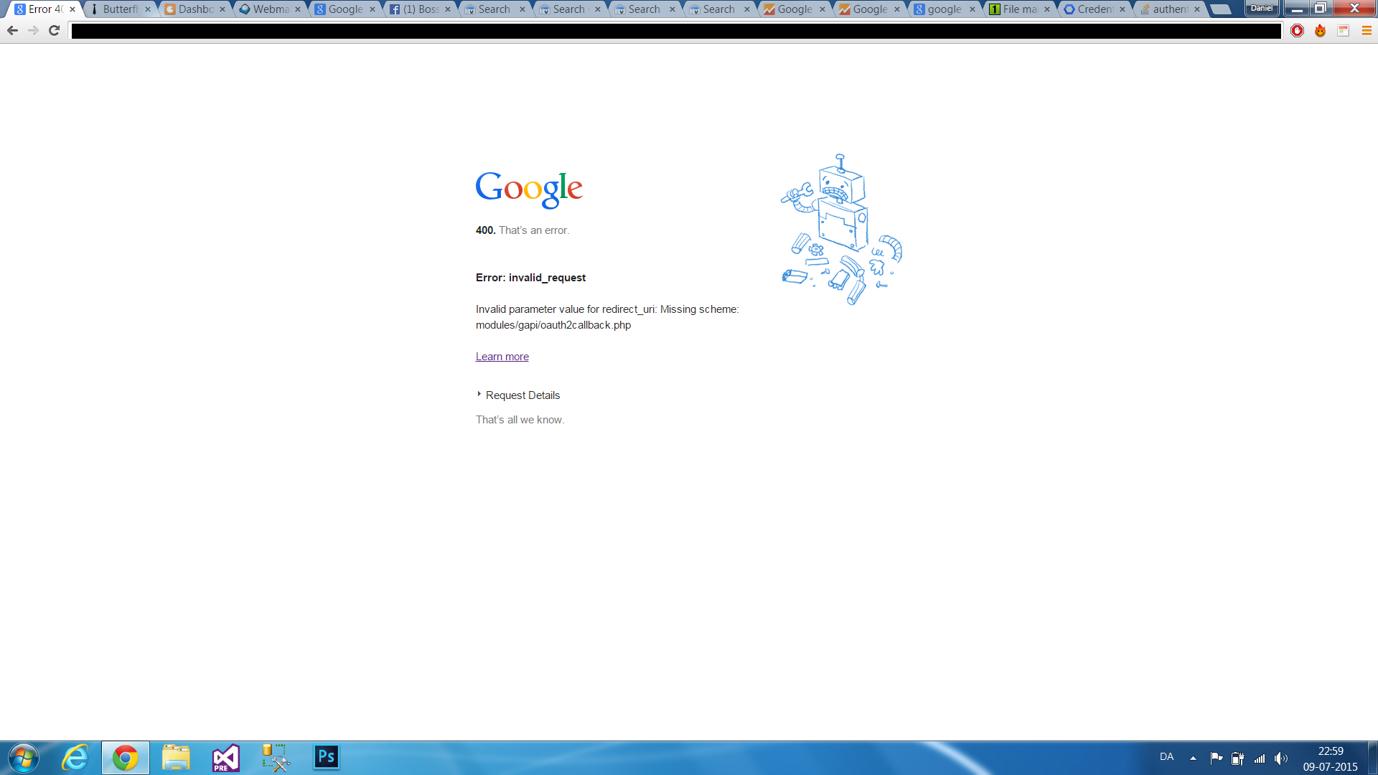The width and height of the screenshot is (1378, 775).
Task: Switch to the Butterfl tab
Action: 119,9
